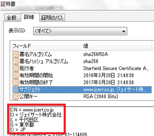Click the icon beside 有効期間の開始
This screenshot has height=136, width=154.
click(x=15, y=75)
